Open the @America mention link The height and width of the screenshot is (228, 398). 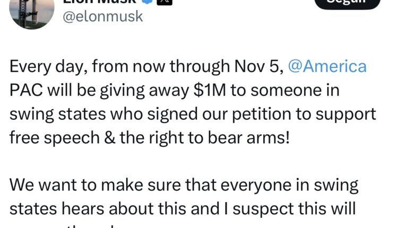(327, 67)
